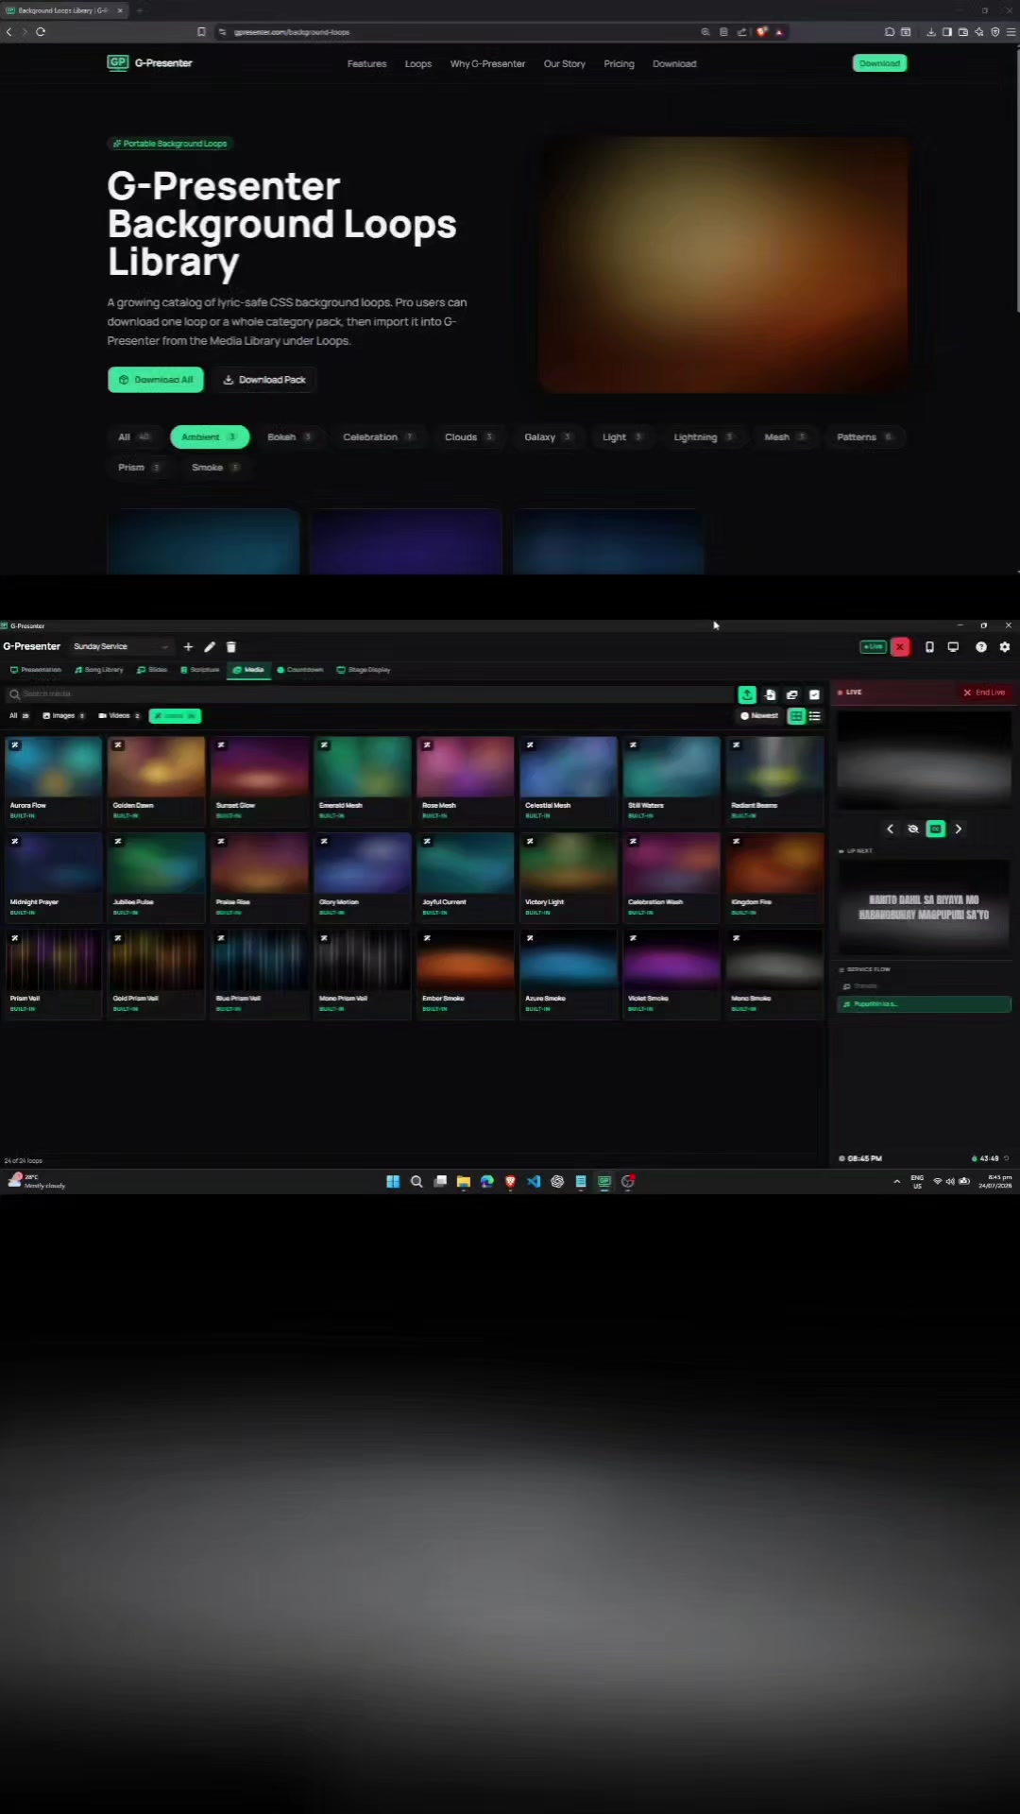Screen dimensions: 1020x1814
Task: Click Pricing in website navigation
Action: point(619,64)
